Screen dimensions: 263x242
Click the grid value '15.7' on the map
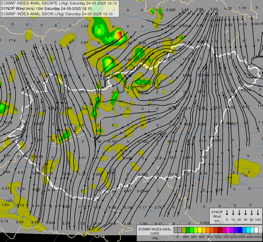219,173
